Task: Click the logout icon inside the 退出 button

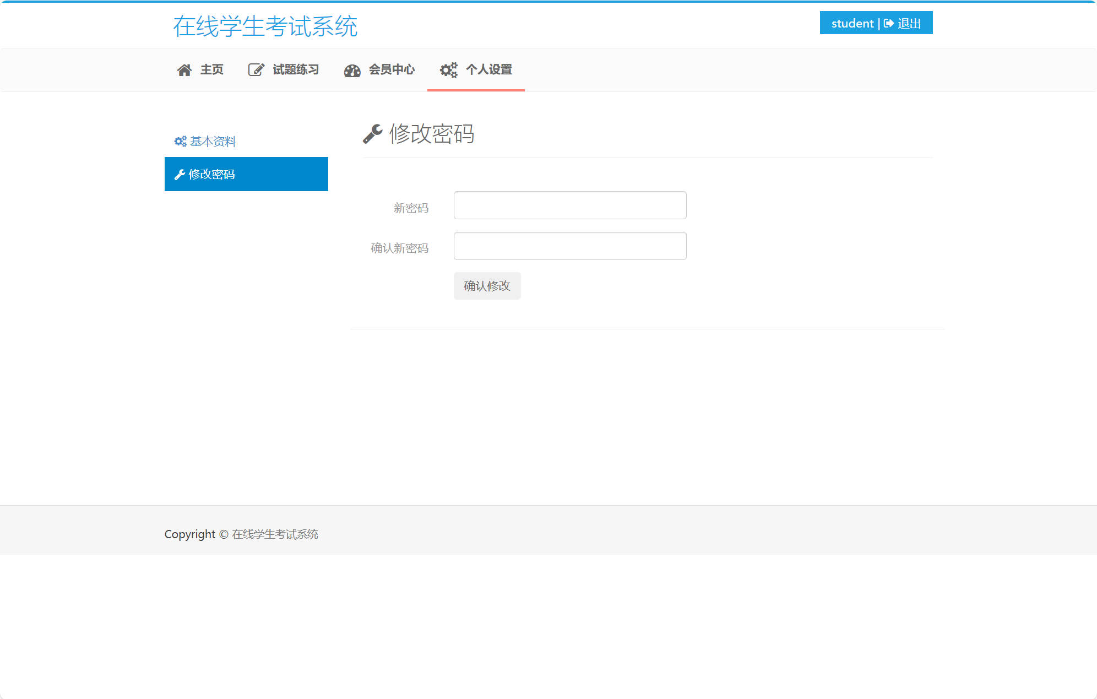Action: tap(888, 23)
